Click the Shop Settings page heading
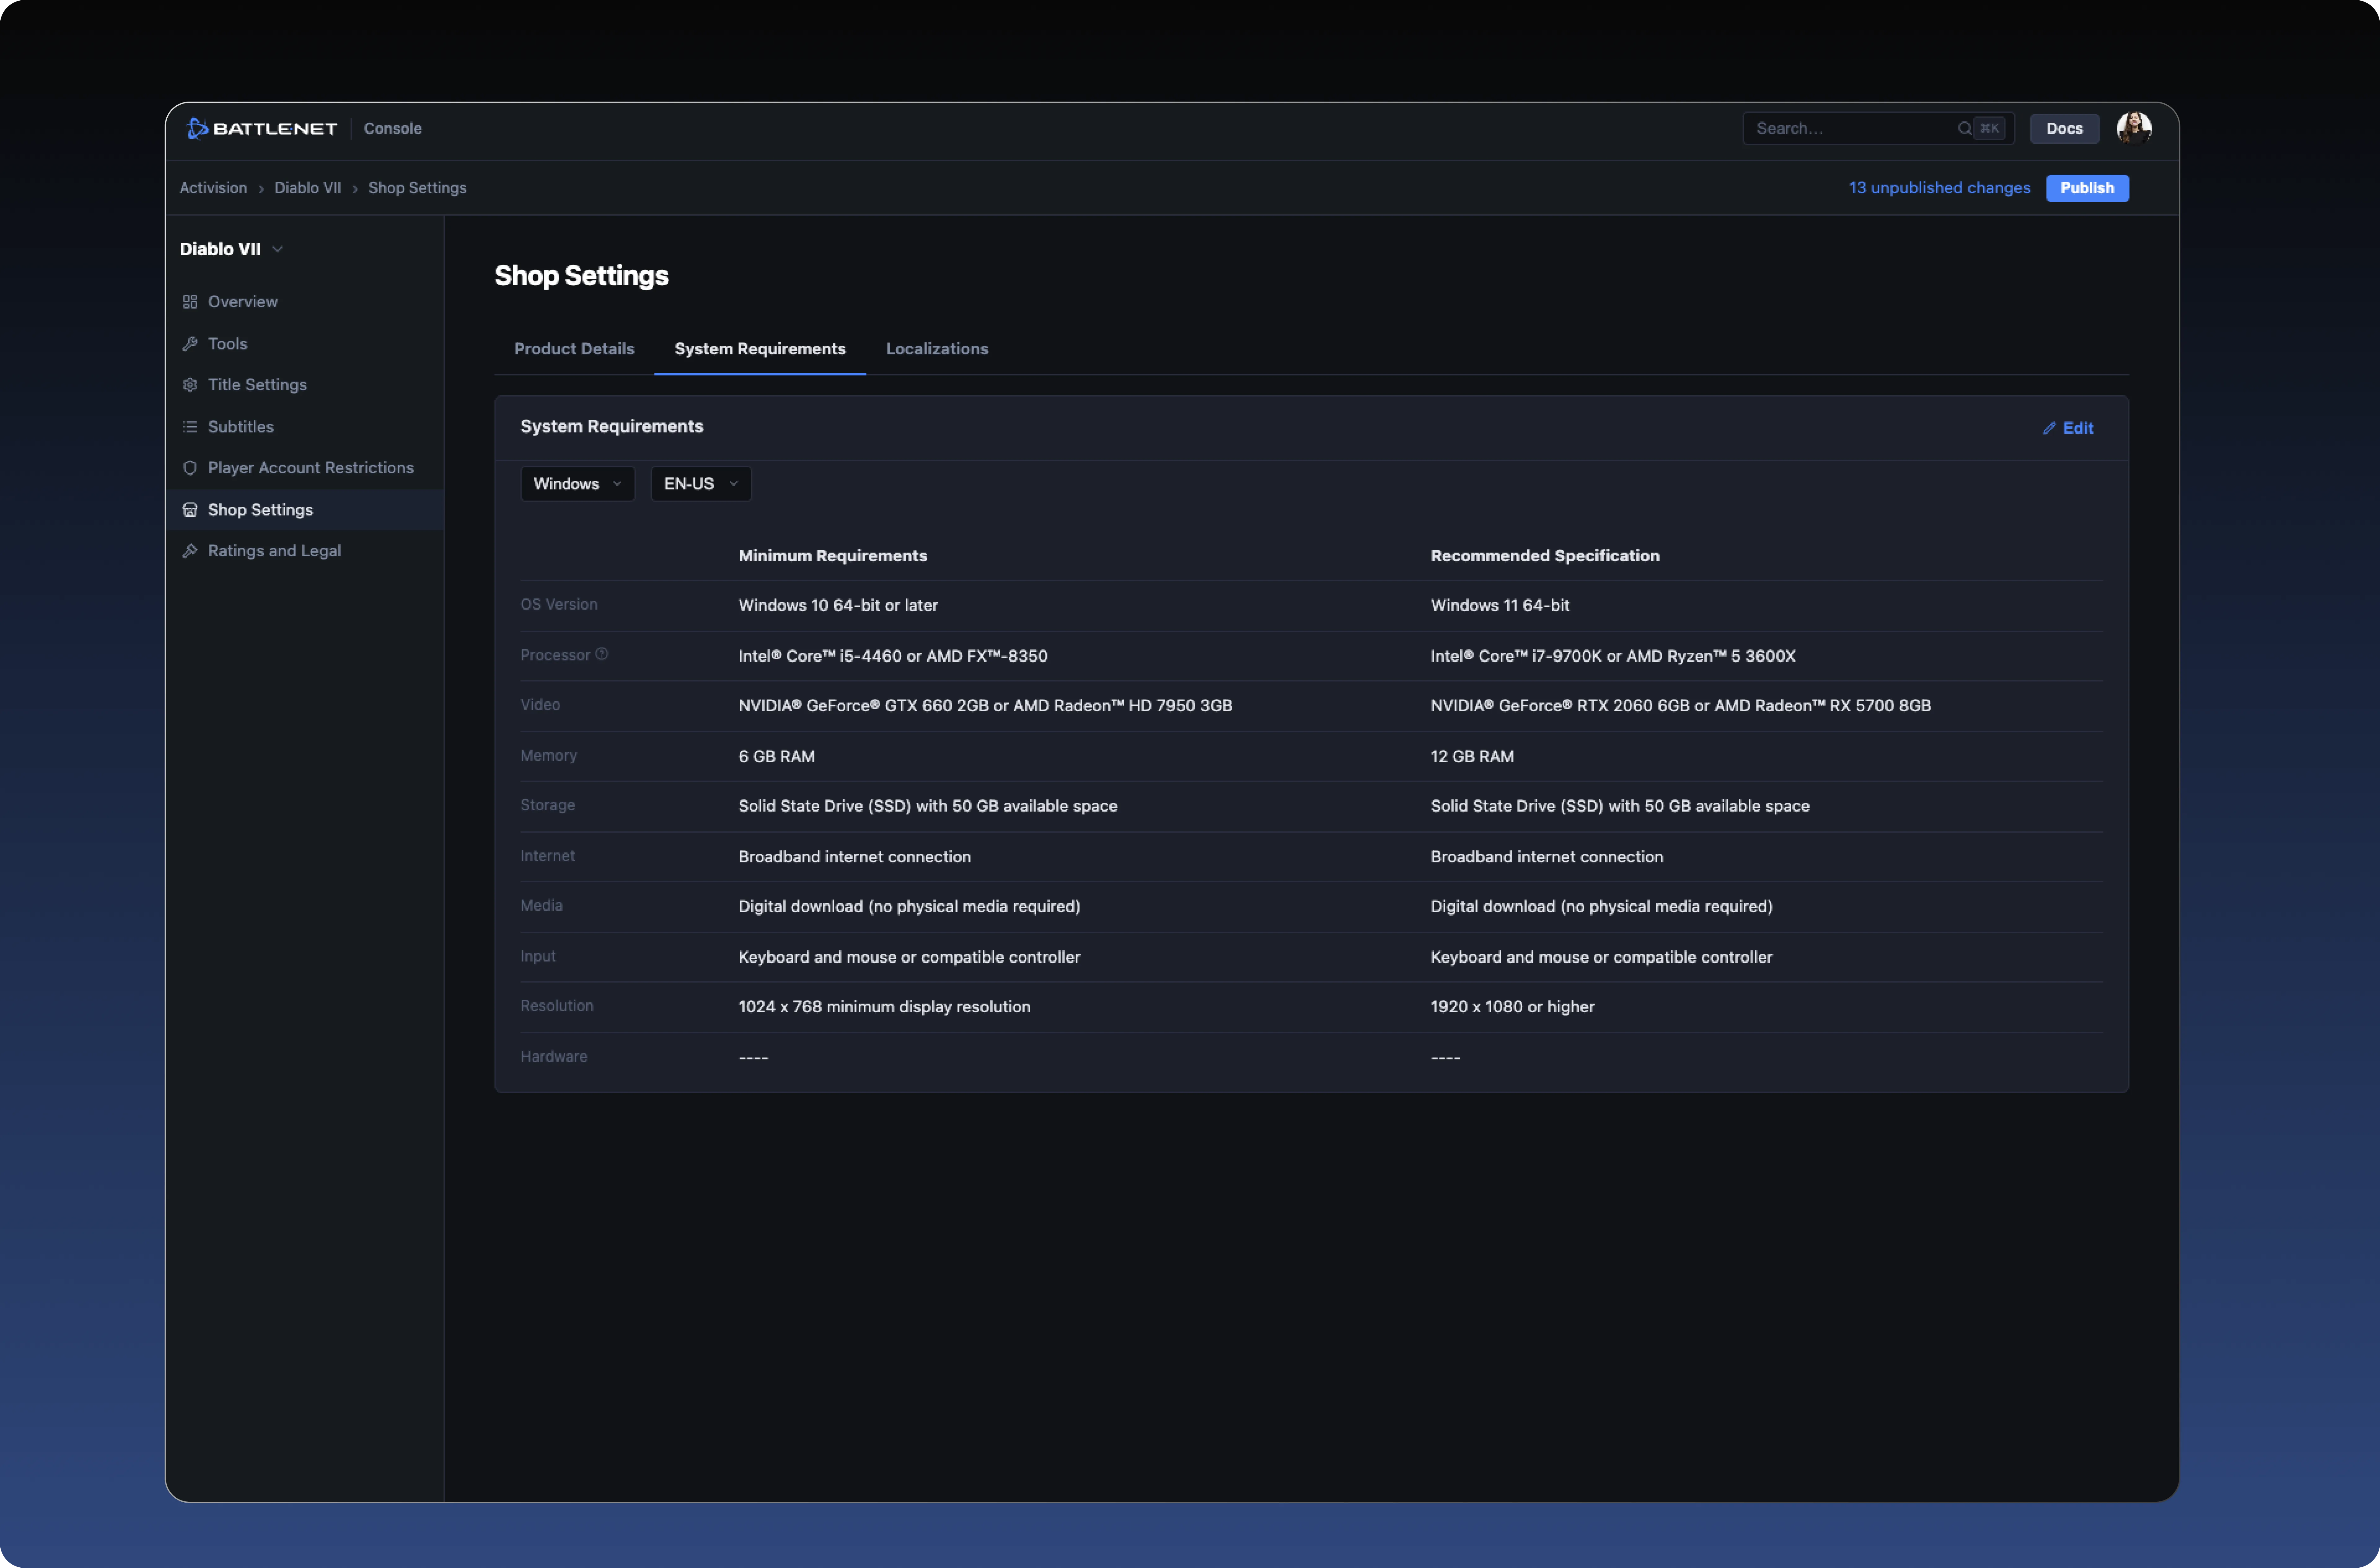2380x1568 pixels. [x=581, y=276]
